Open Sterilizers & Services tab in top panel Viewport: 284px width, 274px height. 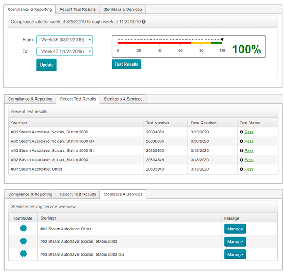(x=123, y=9)
